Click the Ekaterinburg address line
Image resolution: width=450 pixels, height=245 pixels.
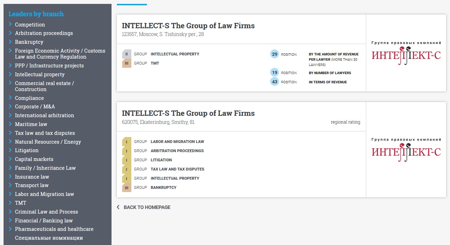pos(158,122)
